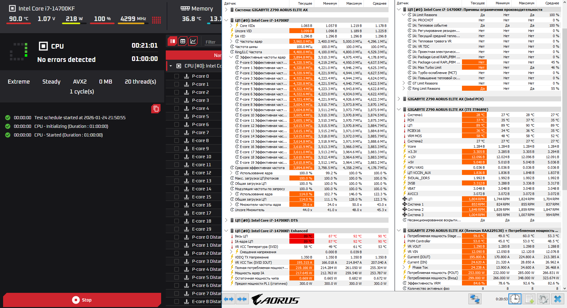Stop the running OCCT test
This screenshot has height=308, width=567.
tap(82, 300)
